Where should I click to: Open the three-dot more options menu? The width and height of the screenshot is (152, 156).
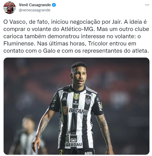point(147,5)
